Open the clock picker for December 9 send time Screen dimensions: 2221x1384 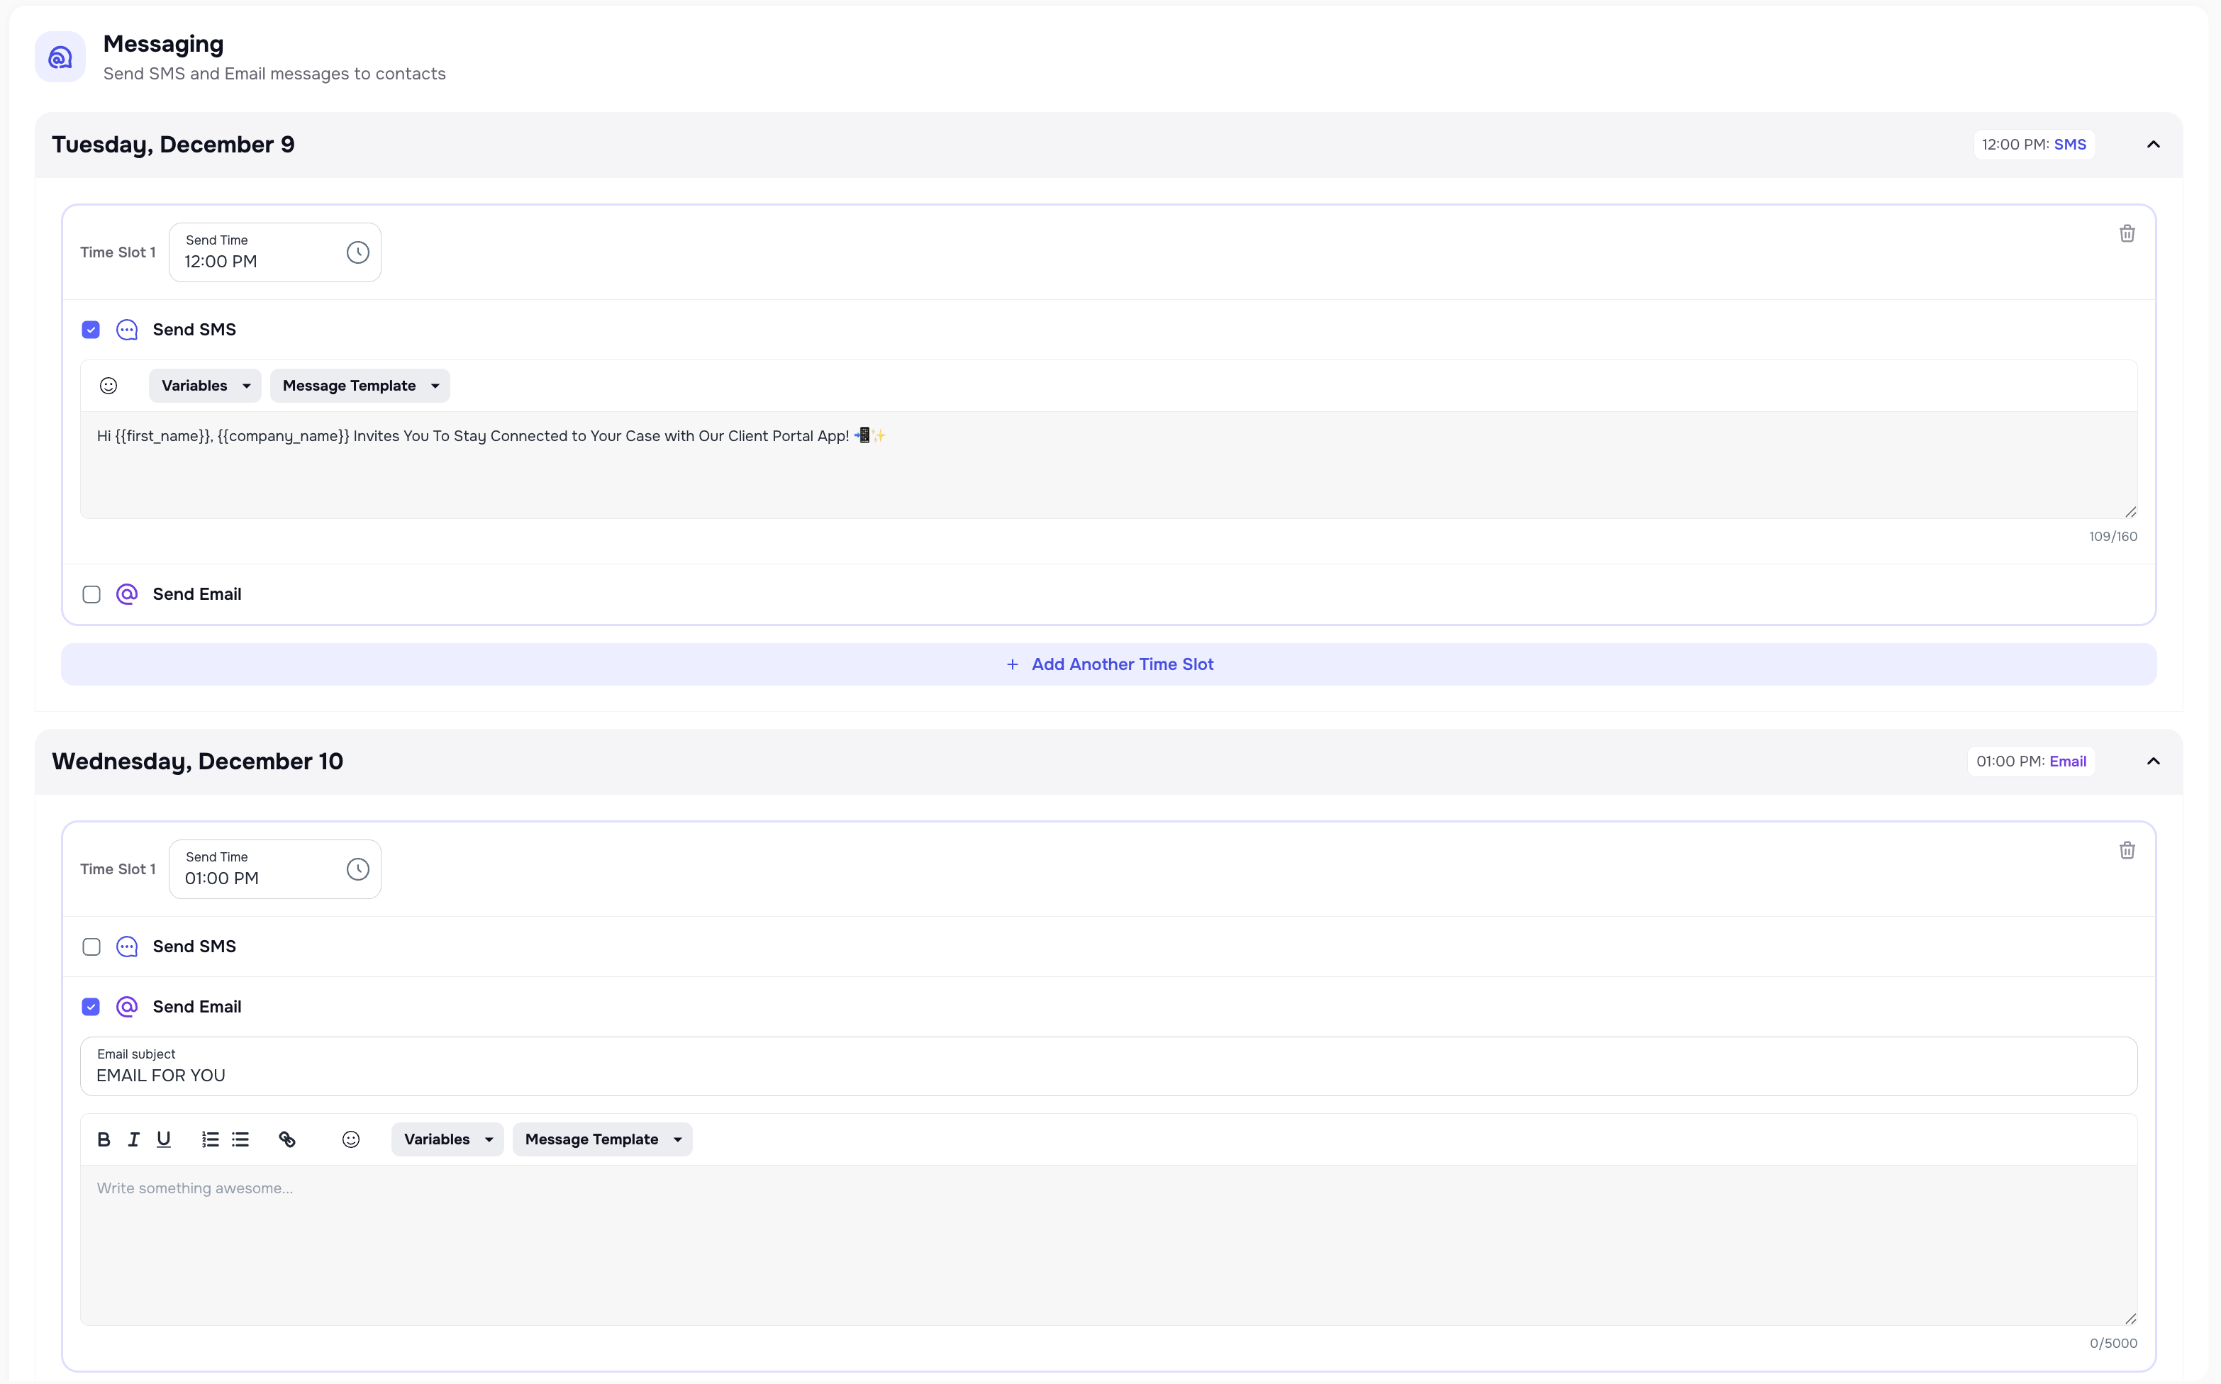(x=357, y=252)
